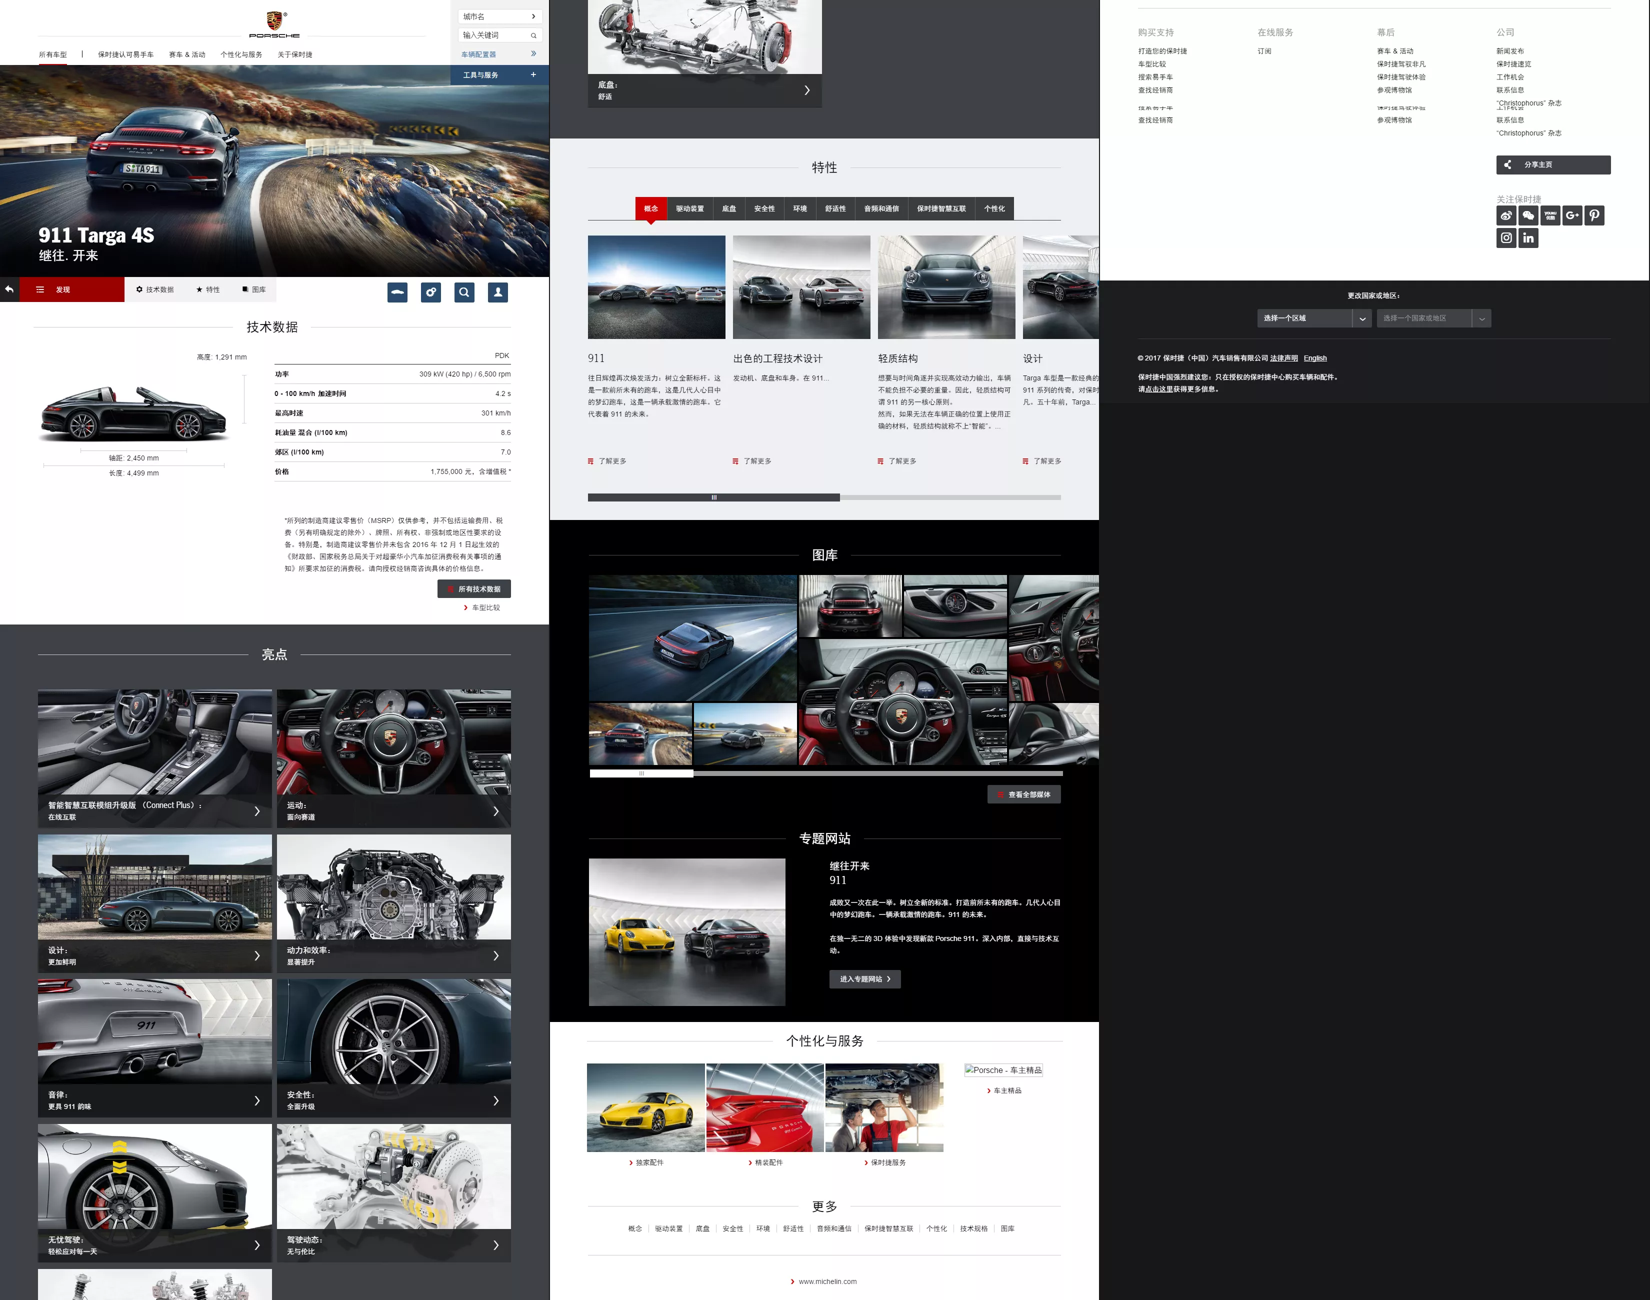Open the 法律声明 footer link
This screenshot has width=1650, height=1300.
pyautogui.click(x=1284, y=357)
